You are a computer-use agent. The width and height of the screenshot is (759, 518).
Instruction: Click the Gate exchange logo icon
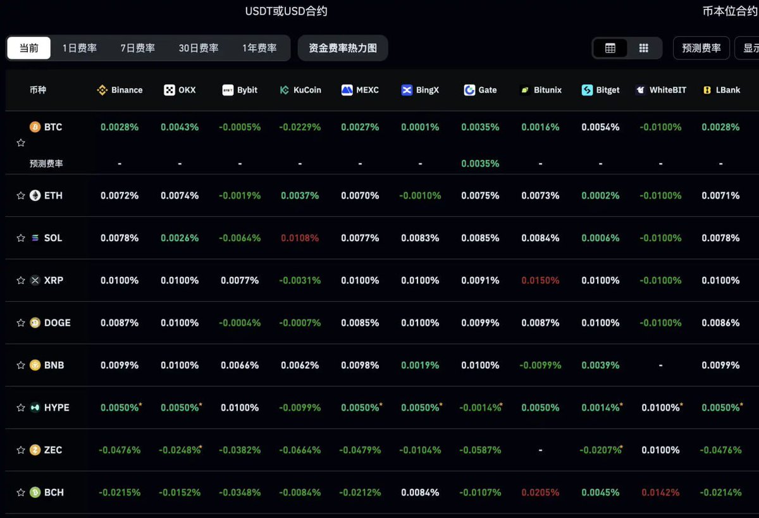tap(469, 90)
